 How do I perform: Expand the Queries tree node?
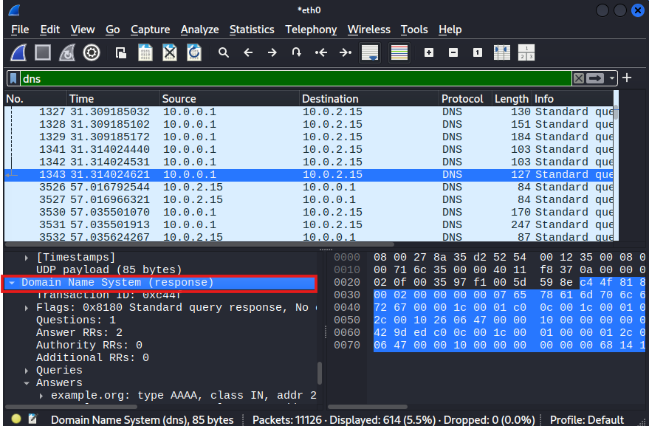(x=27, y=371)
